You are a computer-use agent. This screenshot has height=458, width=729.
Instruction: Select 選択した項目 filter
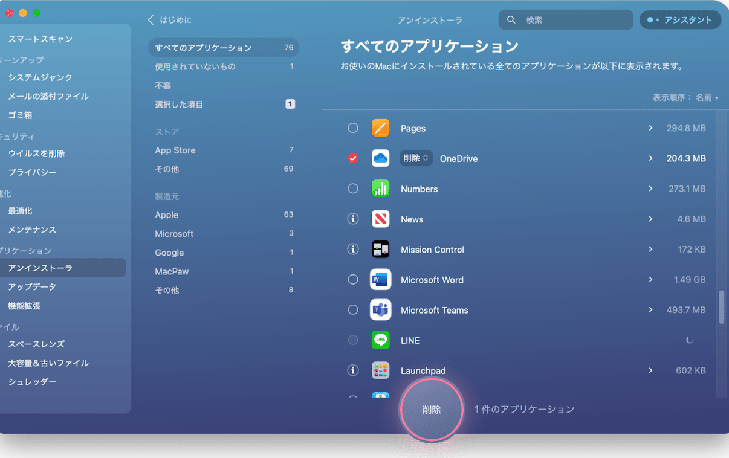224,105
